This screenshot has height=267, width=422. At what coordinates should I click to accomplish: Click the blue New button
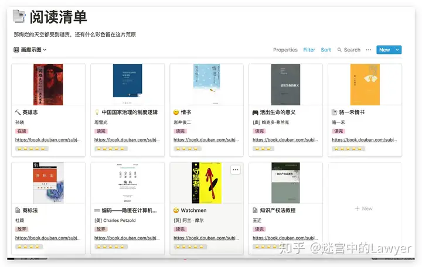384,50
